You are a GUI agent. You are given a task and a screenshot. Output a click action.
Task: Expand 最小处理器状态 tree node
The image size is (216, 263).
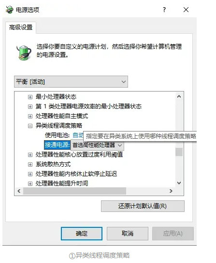30,97
